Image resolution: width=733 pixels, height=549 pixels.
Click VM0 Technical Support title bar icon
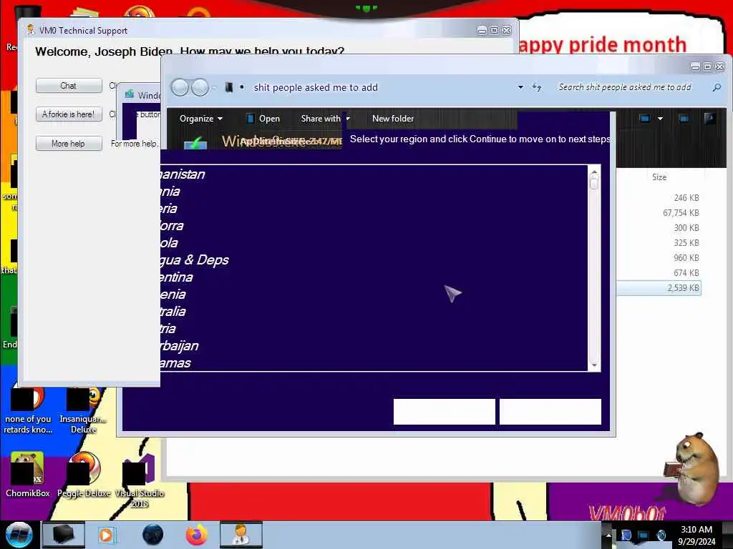[31, 30]
